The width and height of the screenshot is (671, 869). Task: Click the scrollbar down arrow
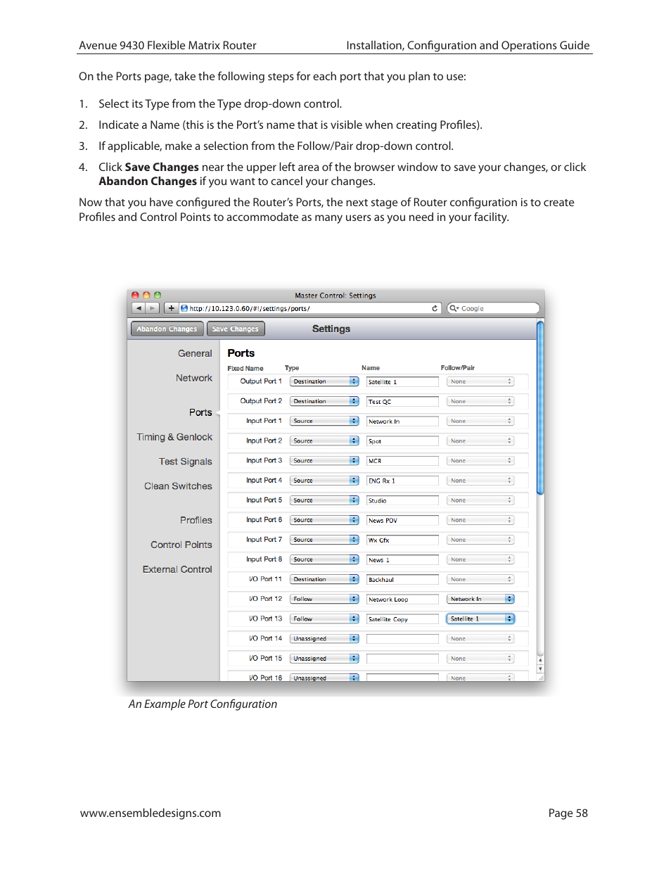point(540,669)
